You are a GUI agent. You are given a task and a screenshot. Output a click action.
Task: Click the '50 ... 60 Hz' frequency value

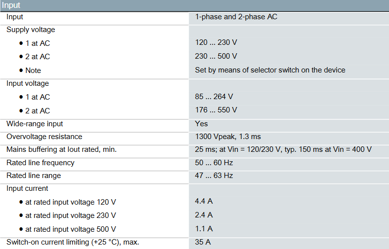(x=214, y=162)
